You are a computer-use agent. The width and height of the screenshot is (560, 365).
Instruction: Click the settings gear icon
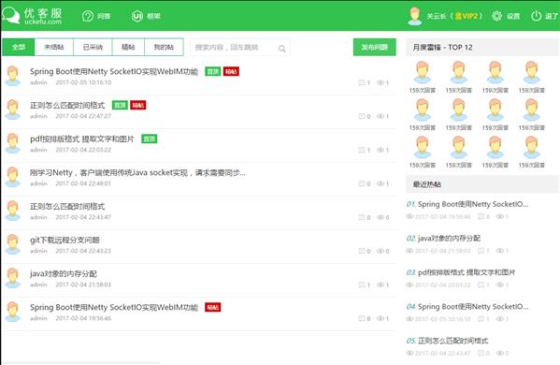point(496,16)
